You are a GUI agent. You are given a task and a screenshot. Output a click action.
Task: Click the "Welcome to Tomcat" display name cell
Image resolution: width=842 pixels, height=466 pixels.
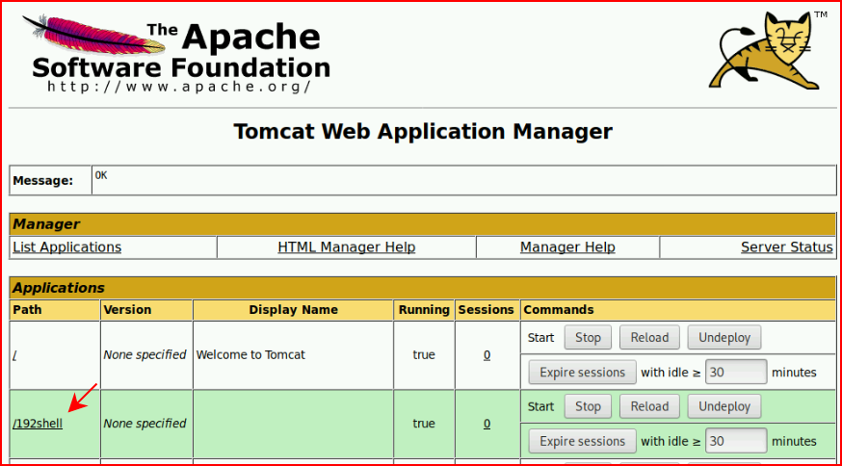[x=293, y=355]
